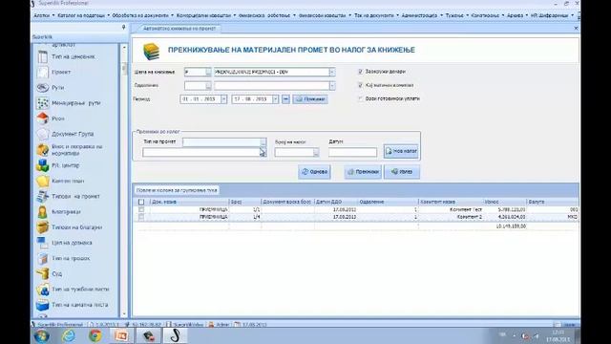This screenshot has height=344, width=611.
Task: Click the Нов налог button
Action: [401, 151]
